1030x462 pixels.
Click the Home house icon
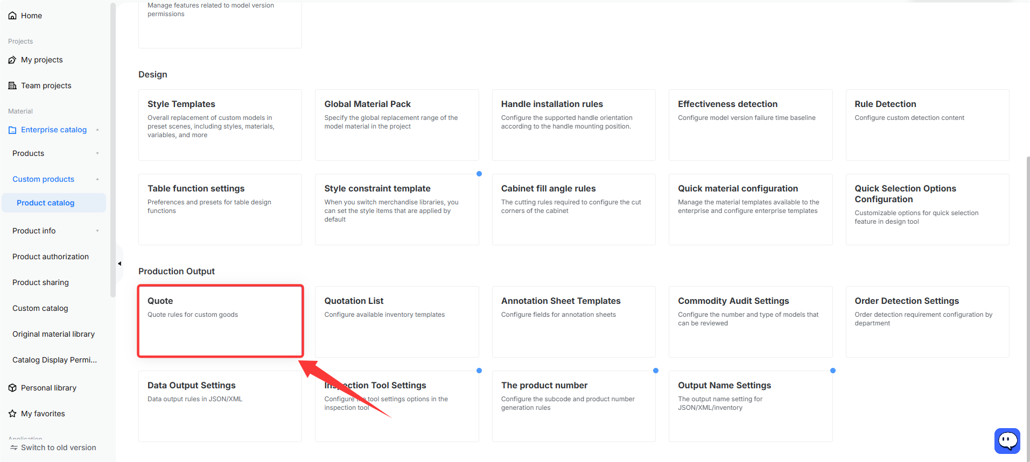tap(12, 16)
